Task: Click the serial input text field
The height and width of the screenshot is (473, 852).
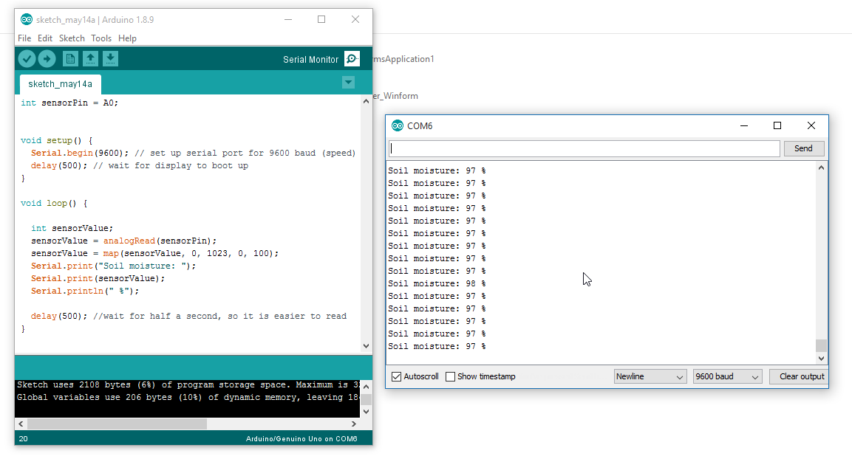Action: click(584, 148)
